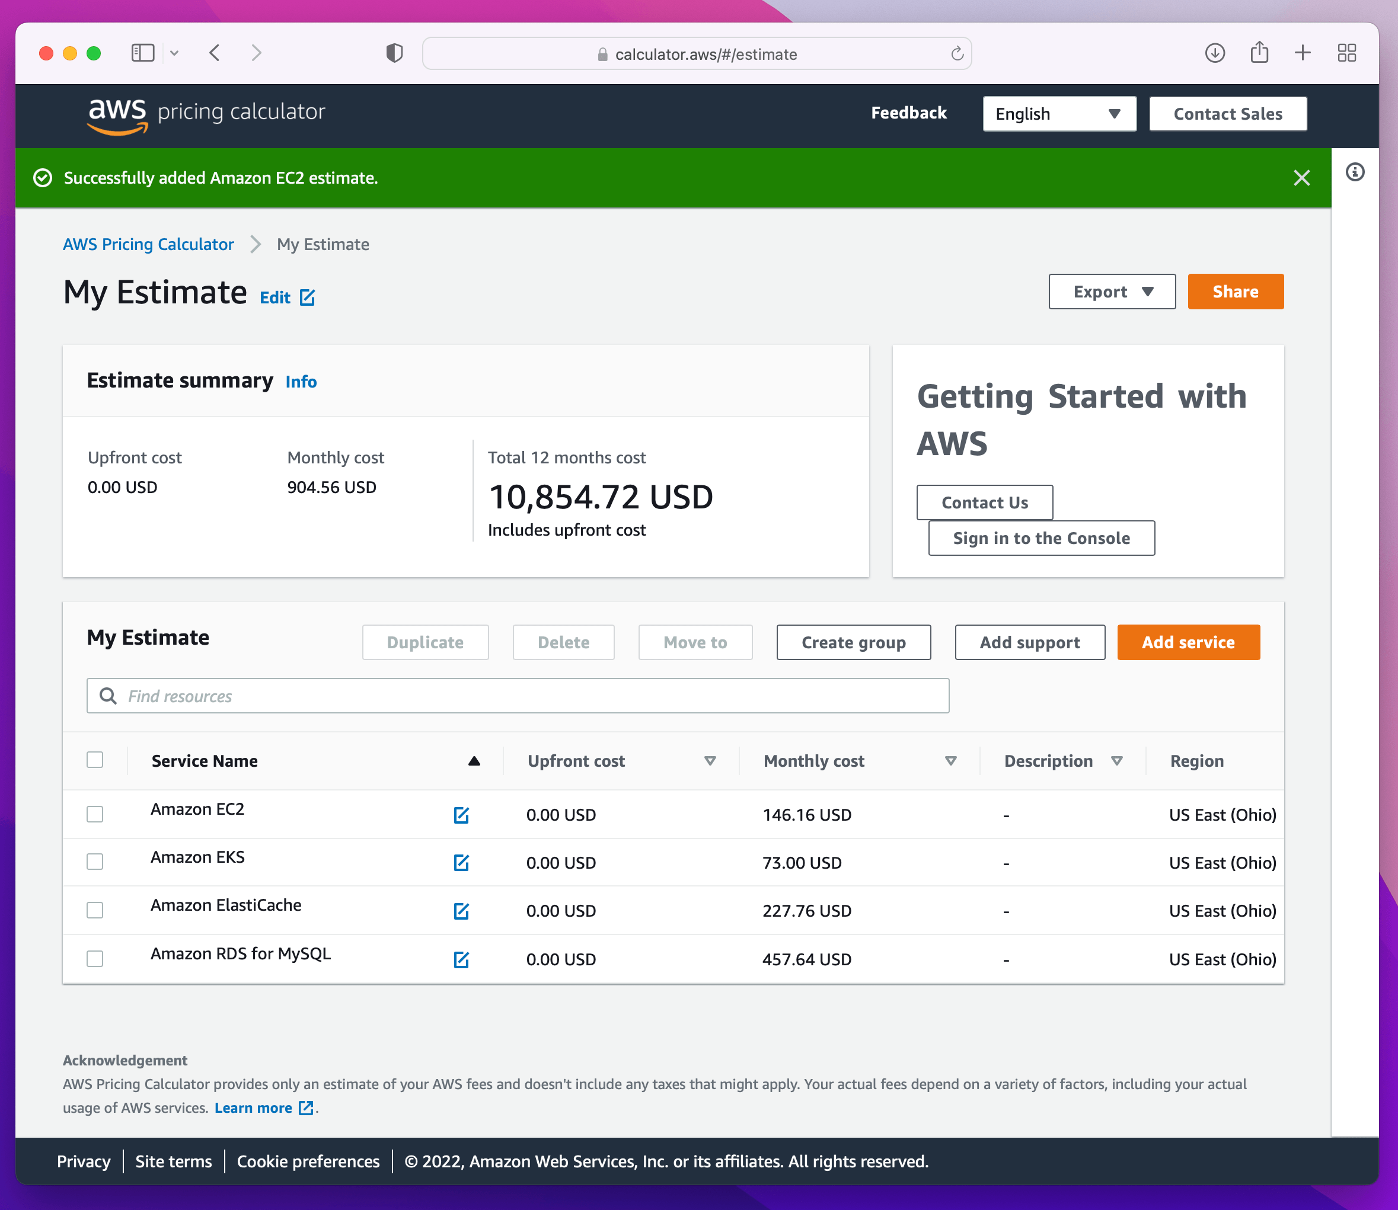The image size is (1398, 1210).
Task: Sort by Monthly cost column arrow
Action: (x=950, y=761)
